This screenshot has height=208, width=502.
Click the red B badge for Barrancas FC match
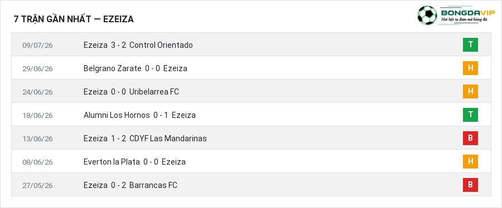click(470, 185)
